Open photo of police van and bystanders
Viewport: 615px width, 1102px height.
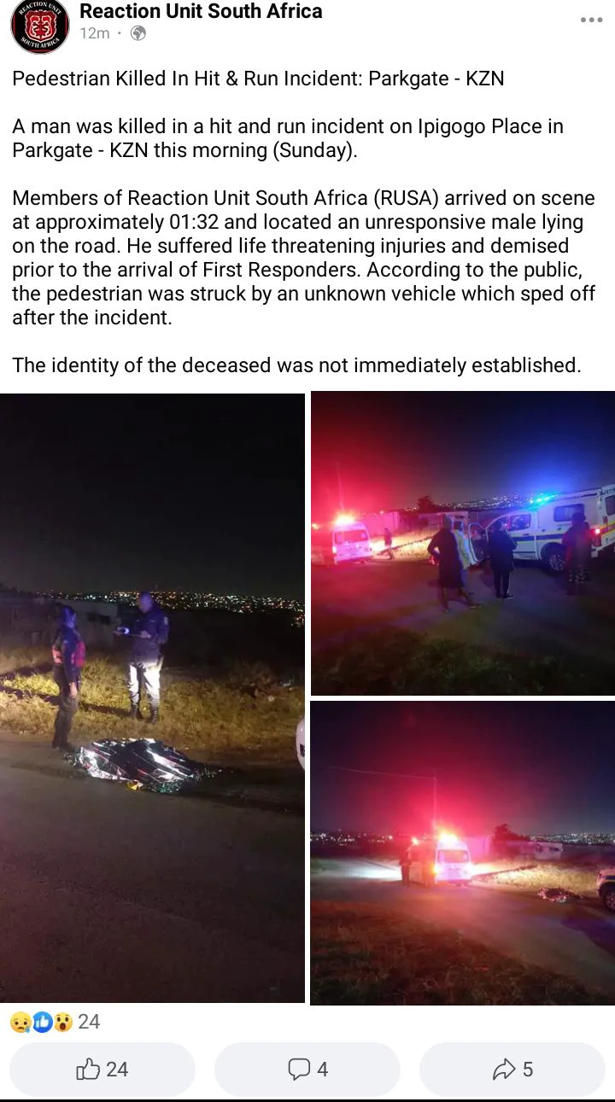(463, 544)
